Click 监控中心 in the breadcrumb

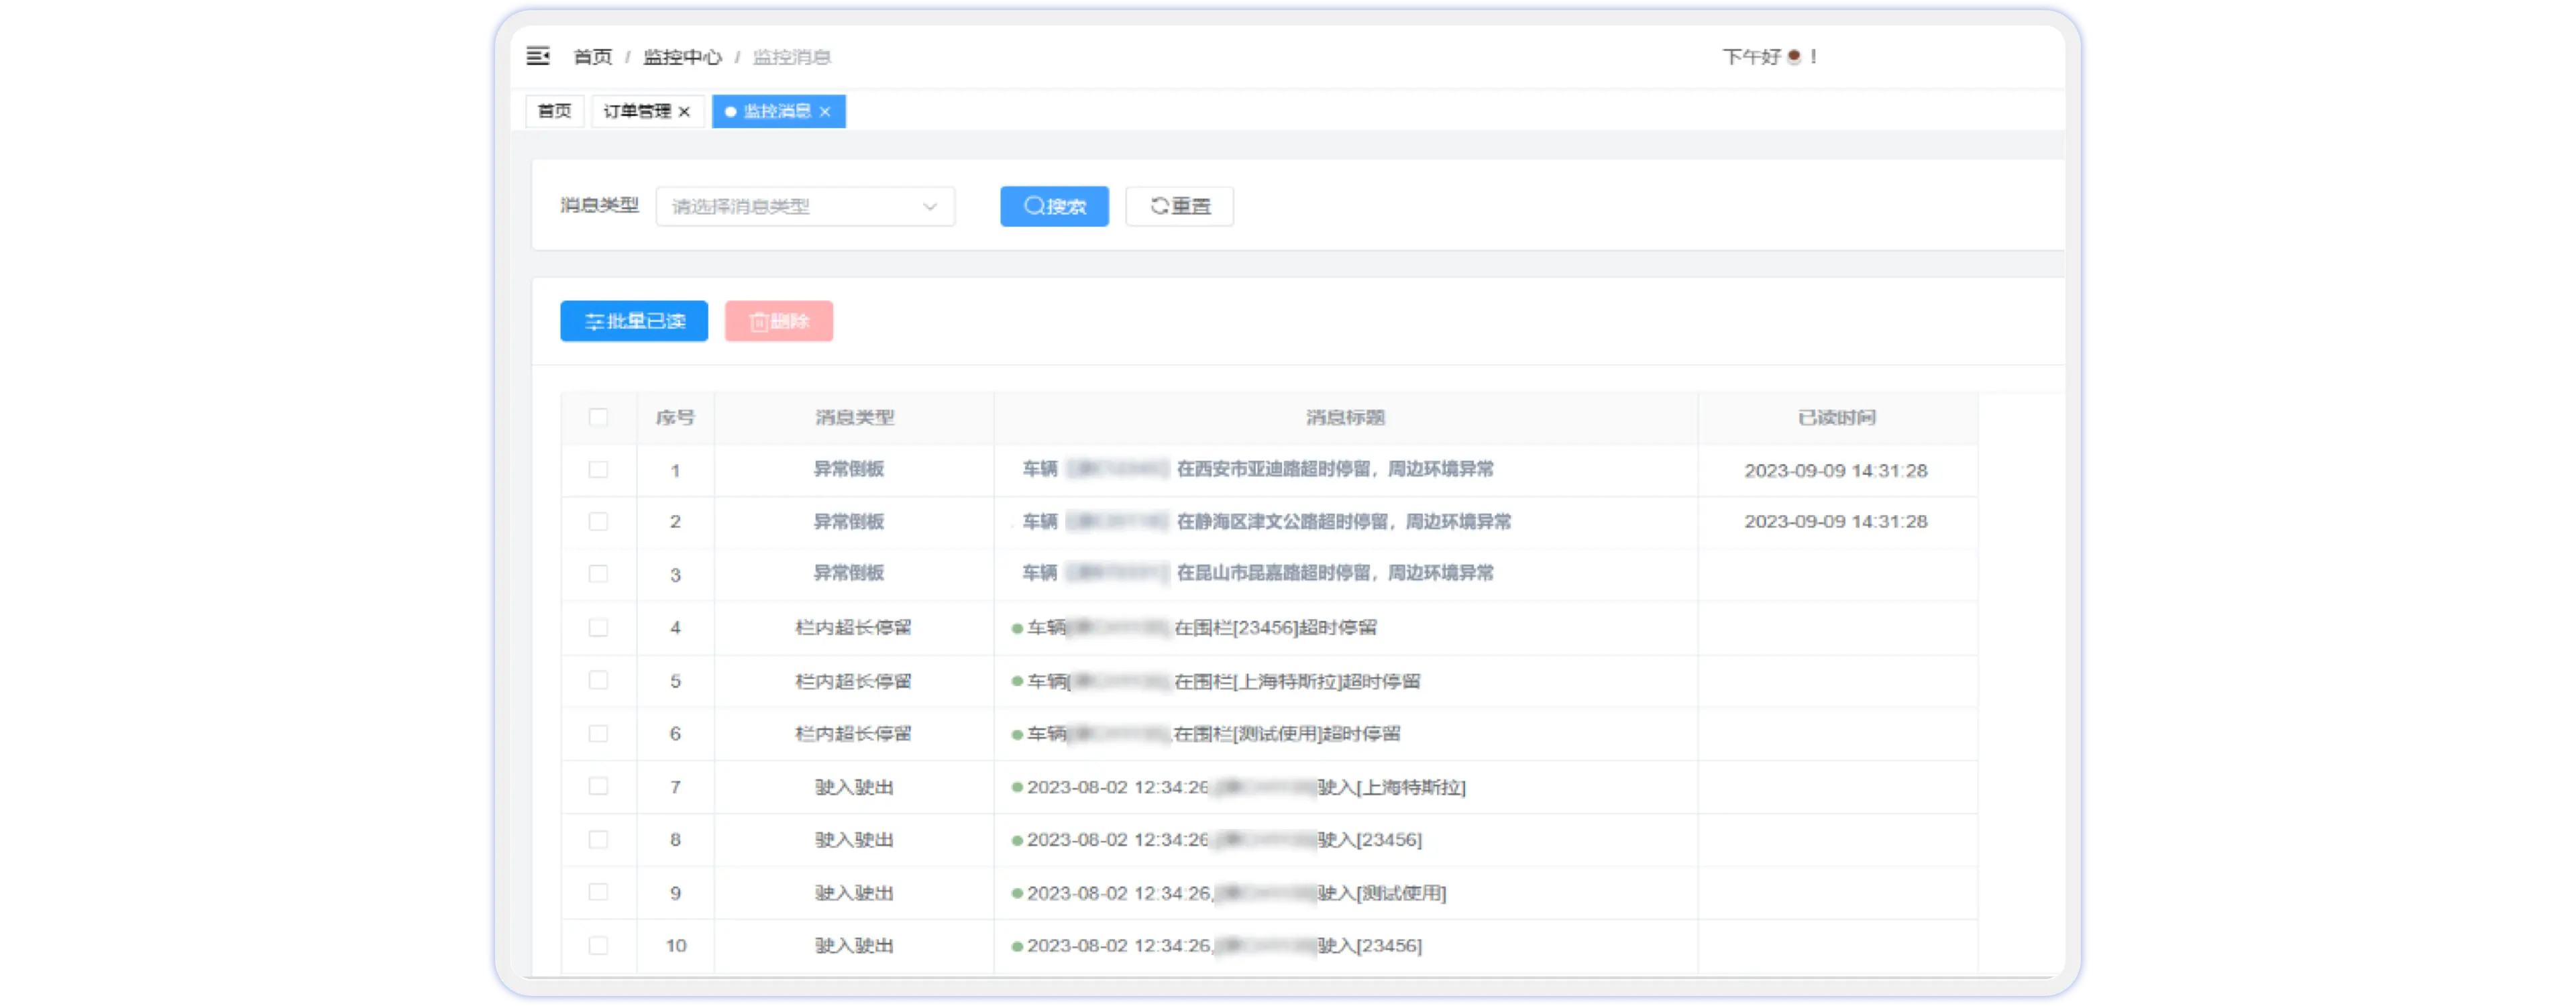pos(682,57)
